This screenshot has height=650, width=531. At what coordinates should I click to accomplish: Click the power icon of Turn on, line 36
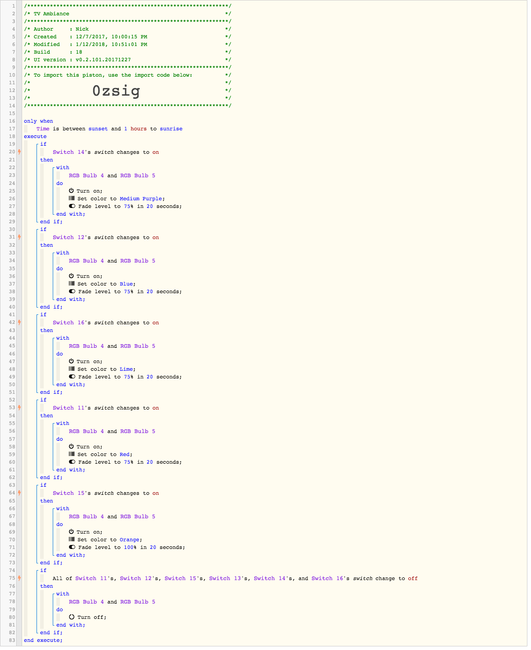[71, 276]
